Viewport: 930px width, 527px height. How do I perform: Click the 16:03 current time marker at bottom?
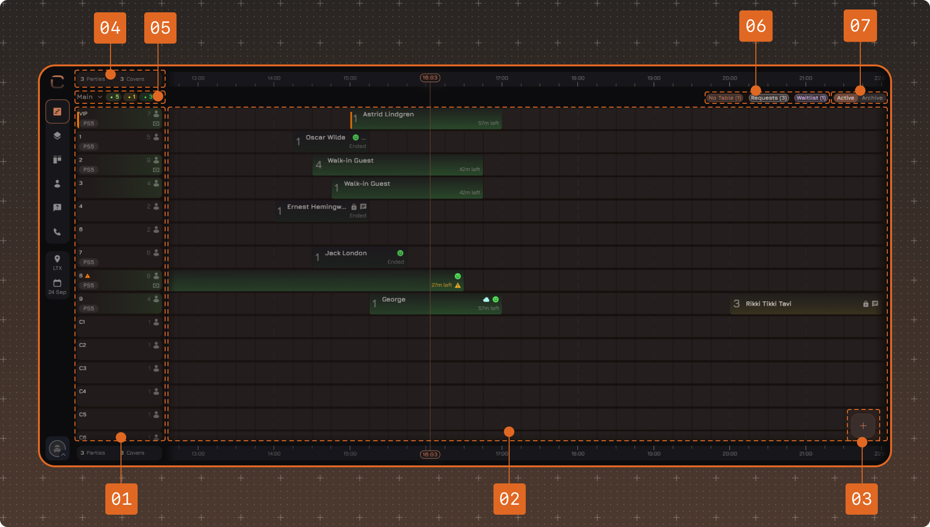tap(430, 454)
